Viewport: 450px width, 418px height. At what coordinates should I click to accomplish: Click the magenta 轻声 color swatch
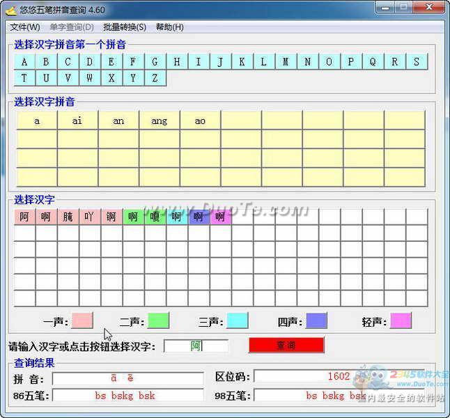tap(401, 320)
